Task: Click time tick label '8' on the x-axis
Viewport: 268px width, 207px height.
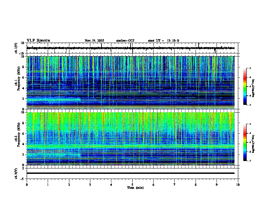Action: [196, 184]
